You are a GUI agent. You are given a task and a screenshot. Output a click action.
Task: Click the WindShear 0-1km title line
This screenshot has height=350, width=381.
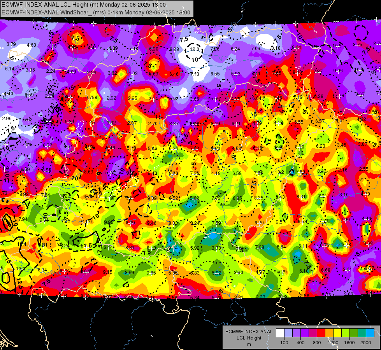click(96, 12)
